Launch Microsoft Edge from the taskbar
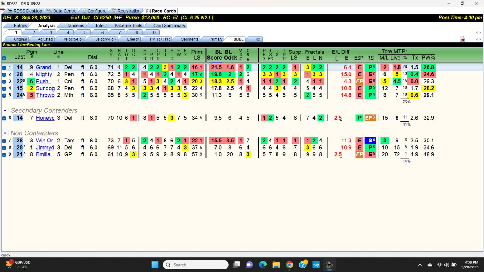The width and height of the screenshot is (484, 272). pyautogui.click(x=263, y=265)
